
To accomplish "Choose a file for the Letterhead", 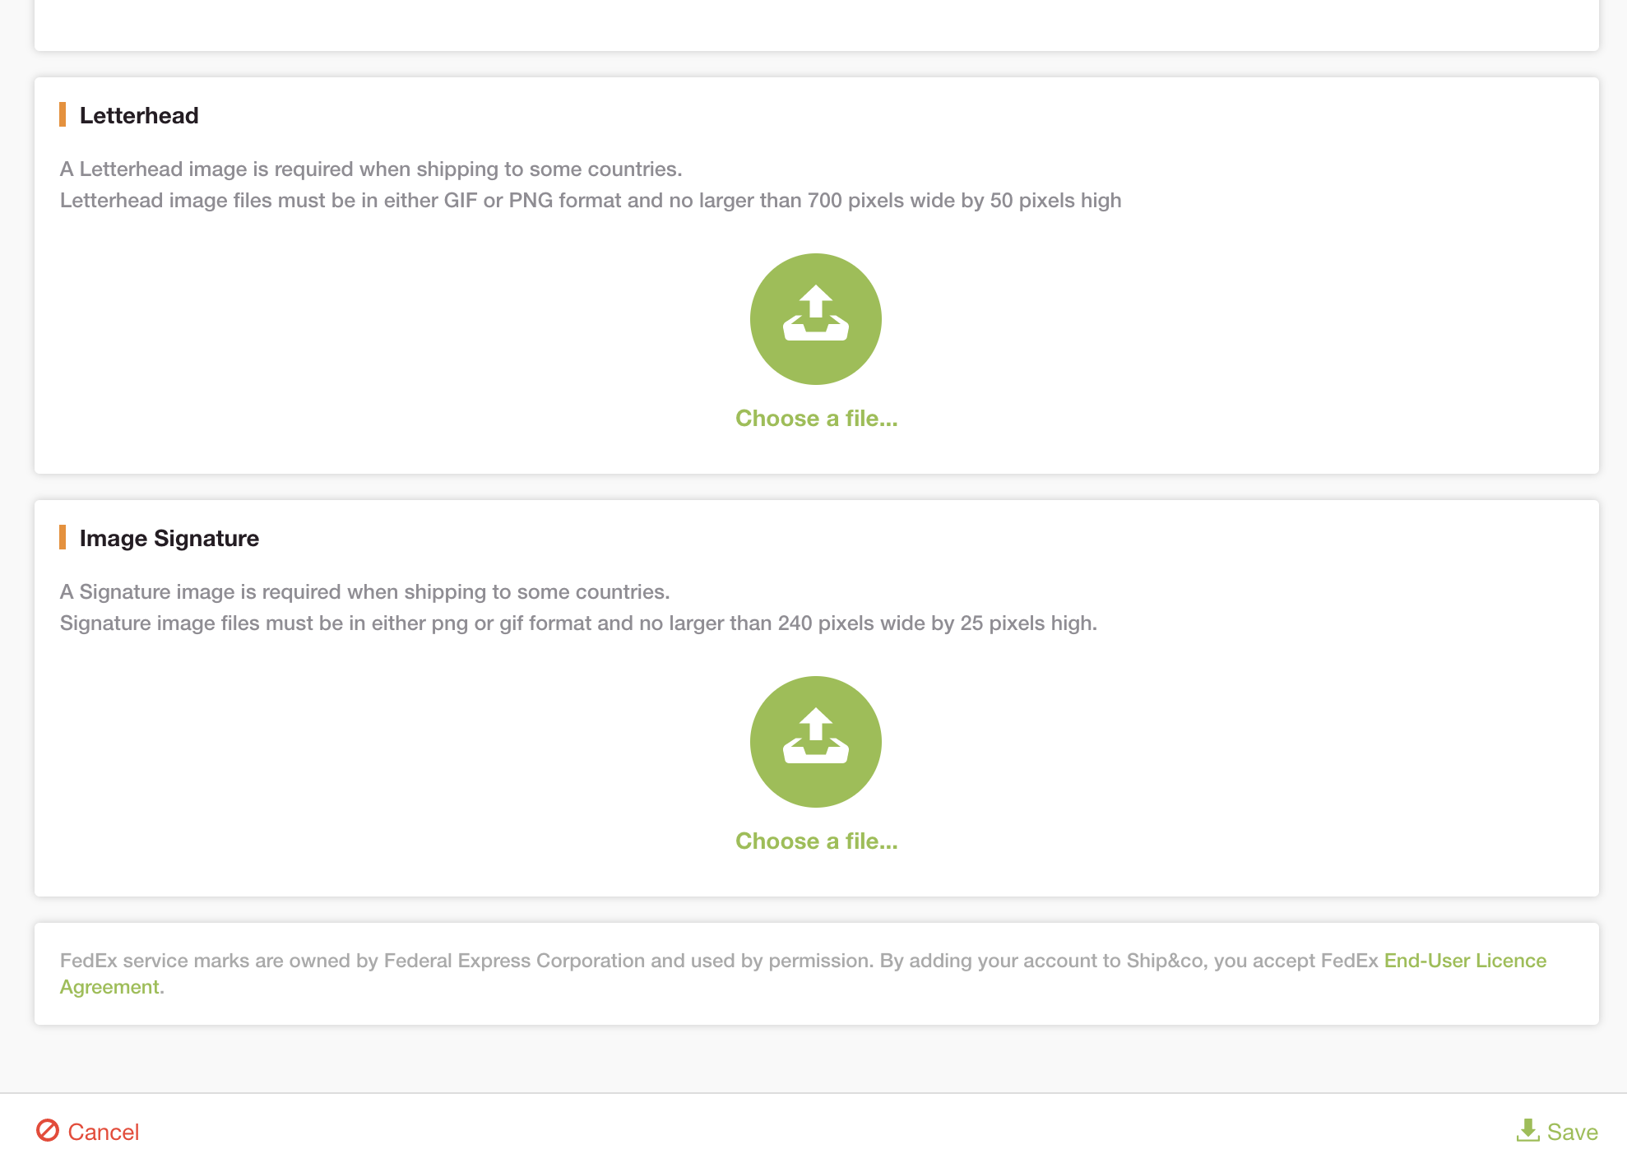I will (x=816, y=419).
